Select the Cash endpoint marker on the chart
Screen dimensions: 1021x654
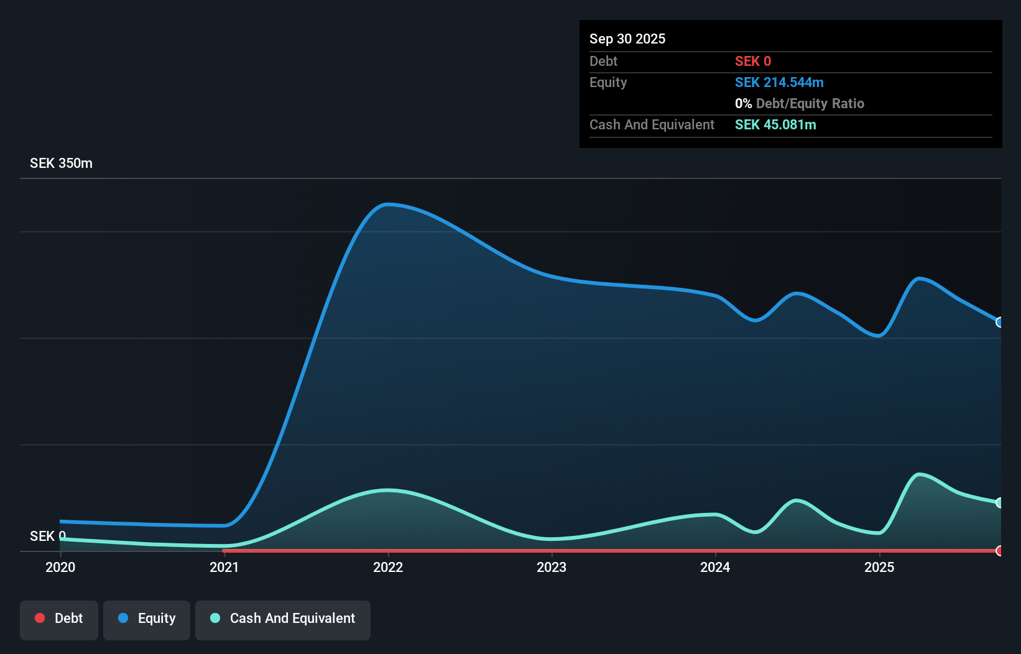tap(999, 502)
